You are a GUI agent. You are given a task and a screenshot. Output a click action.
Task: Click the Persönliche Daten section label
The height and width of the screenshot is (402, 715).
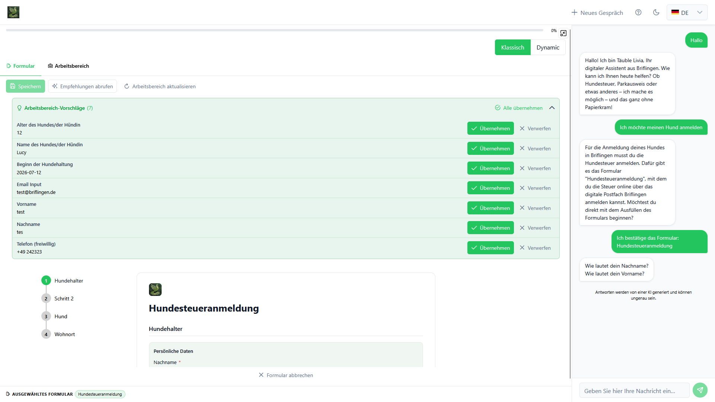pos(174,351)
